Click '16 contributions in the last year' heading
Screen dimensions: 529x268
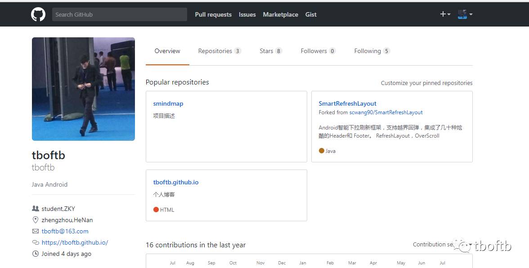click(196, 245)
